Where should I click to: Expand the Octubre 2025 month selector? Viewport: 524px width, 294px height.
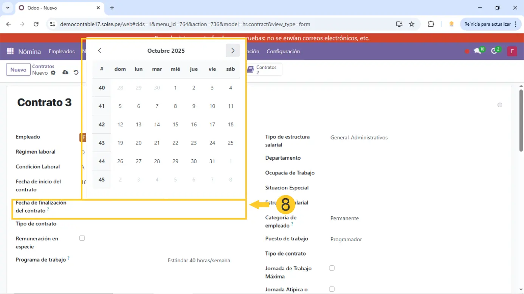pyautogui.click(x=166, y=51)
